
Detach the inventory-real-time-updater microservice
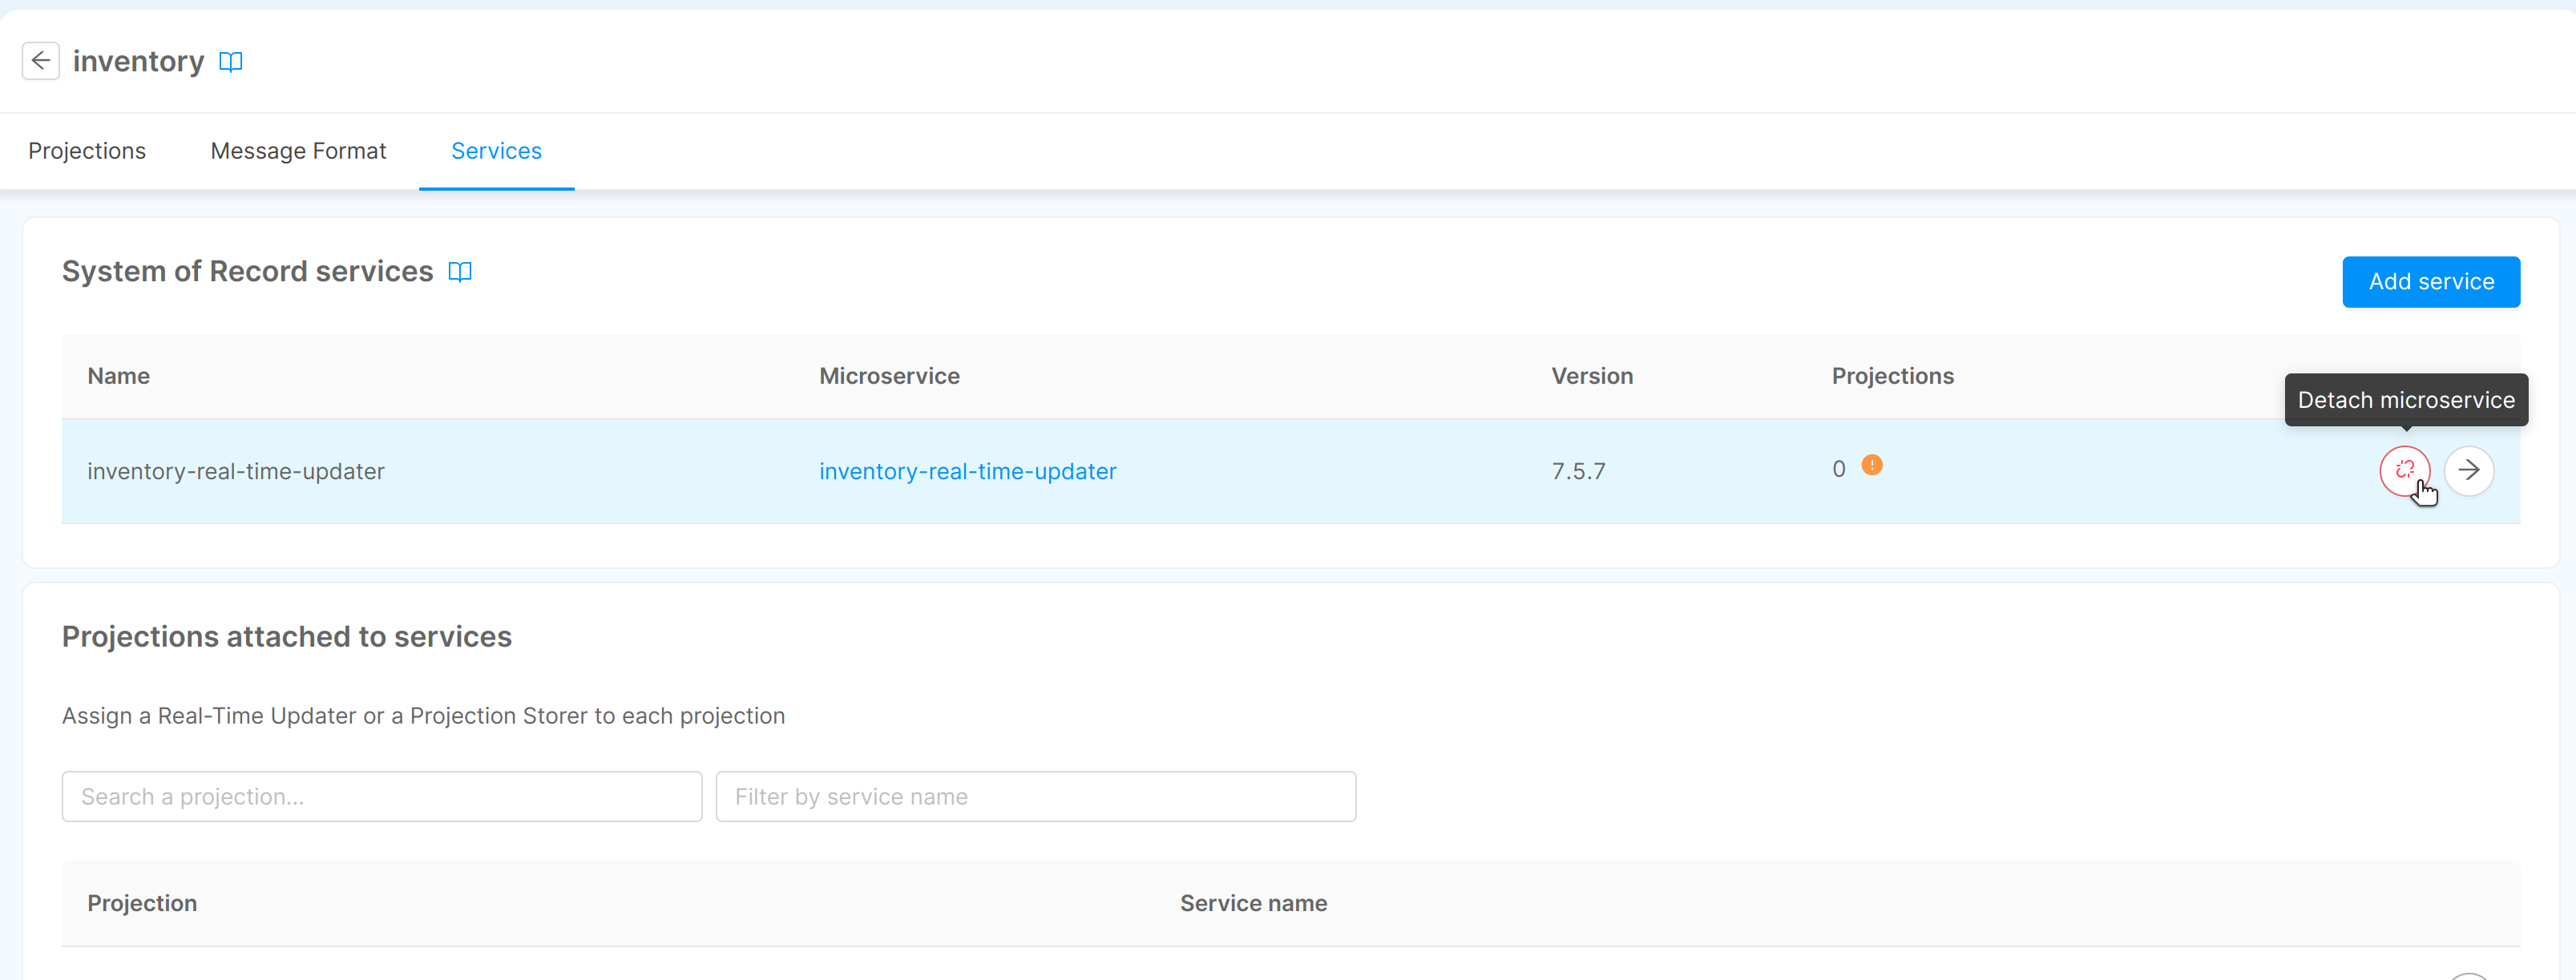pos(2405,471)
